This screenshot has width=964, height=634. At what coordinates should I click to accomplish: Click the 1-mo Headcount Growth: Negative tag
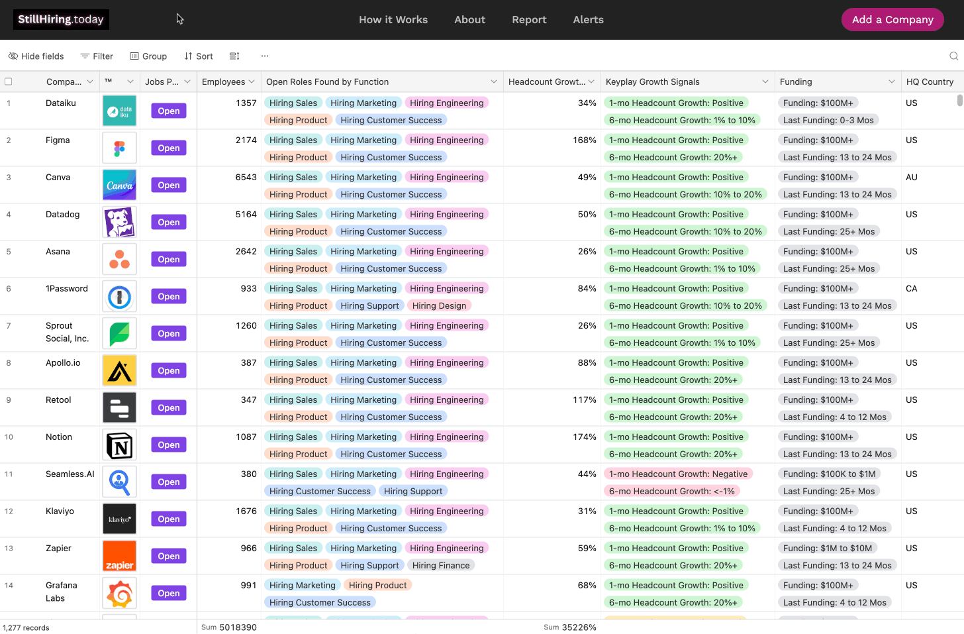[x=678, y=474]
